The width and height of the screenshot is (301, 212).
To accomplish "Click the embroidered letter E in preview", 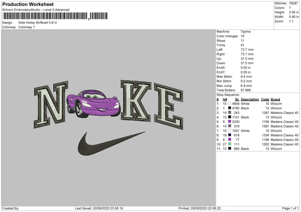I will [169, 106].
